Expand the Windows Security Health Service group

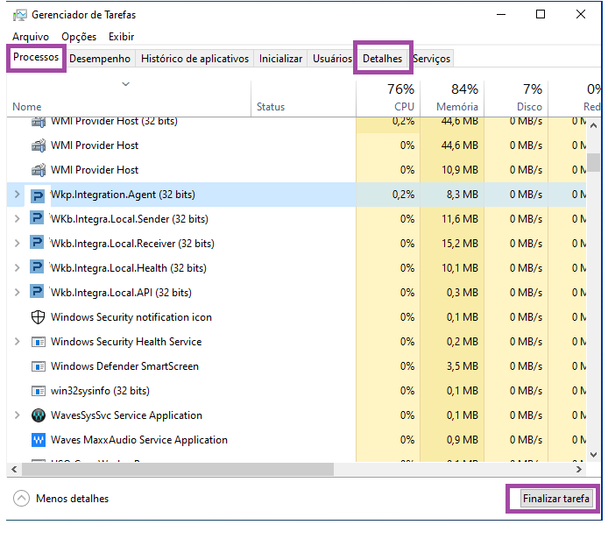[x=17, y=342]
